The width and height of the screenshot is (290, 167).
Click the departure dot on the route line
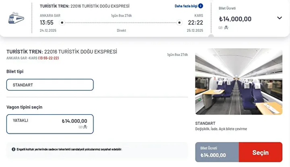[62, 23]
